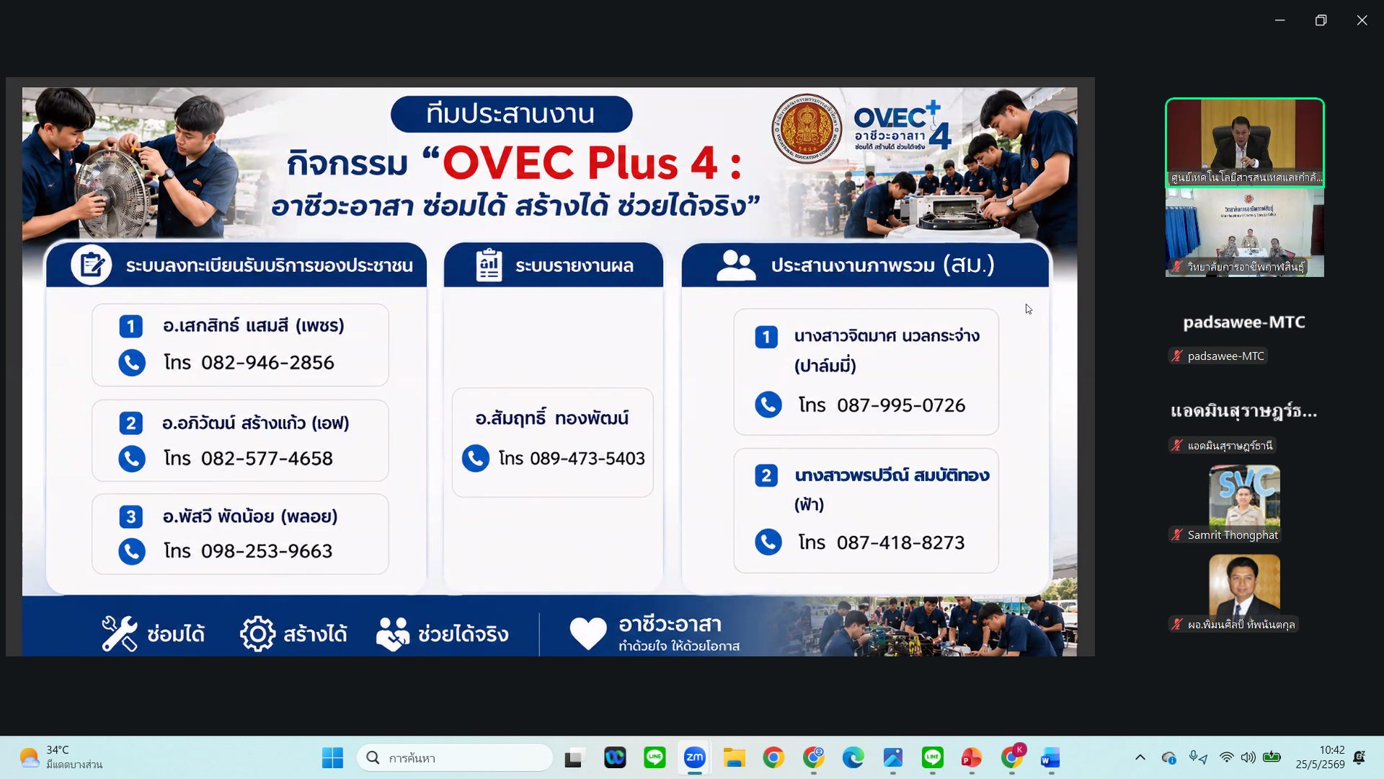Open the LINE icon beside Zoom
The width and height of the screenshot is (1384, 779).
655,758
